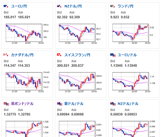Open the スイスフラン/円 pair link
Image resolution: width=161 pixels, height=137 pixels.
point(77,55)
